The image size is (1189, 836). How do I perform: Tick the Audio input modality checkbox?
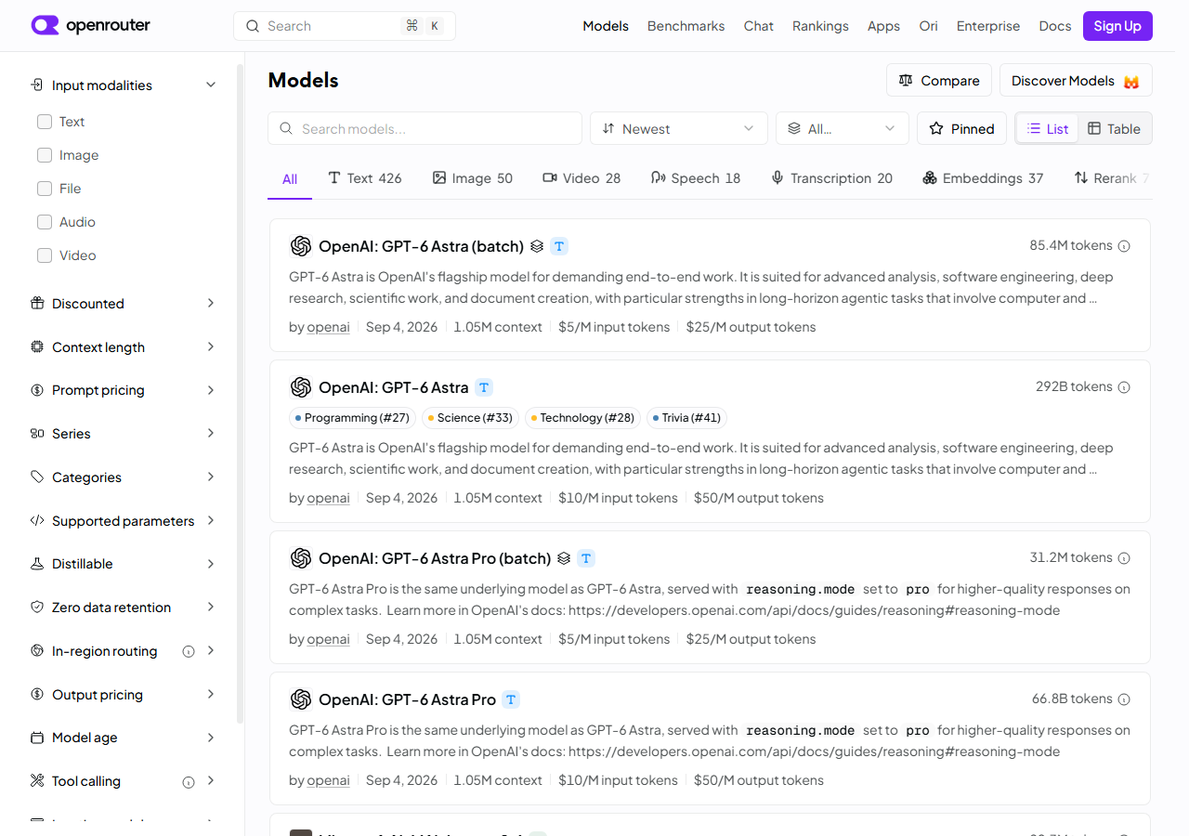pyautogui.click(x=45, y=222)
